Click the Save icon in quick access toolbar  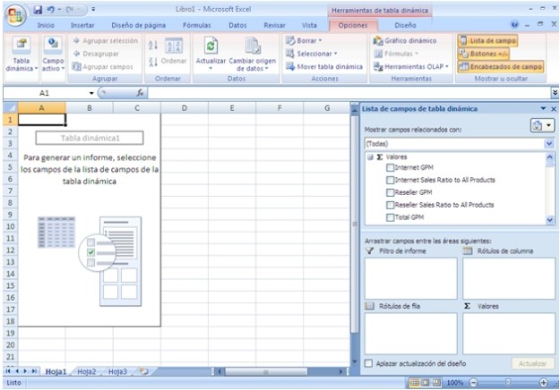point(38,8)
